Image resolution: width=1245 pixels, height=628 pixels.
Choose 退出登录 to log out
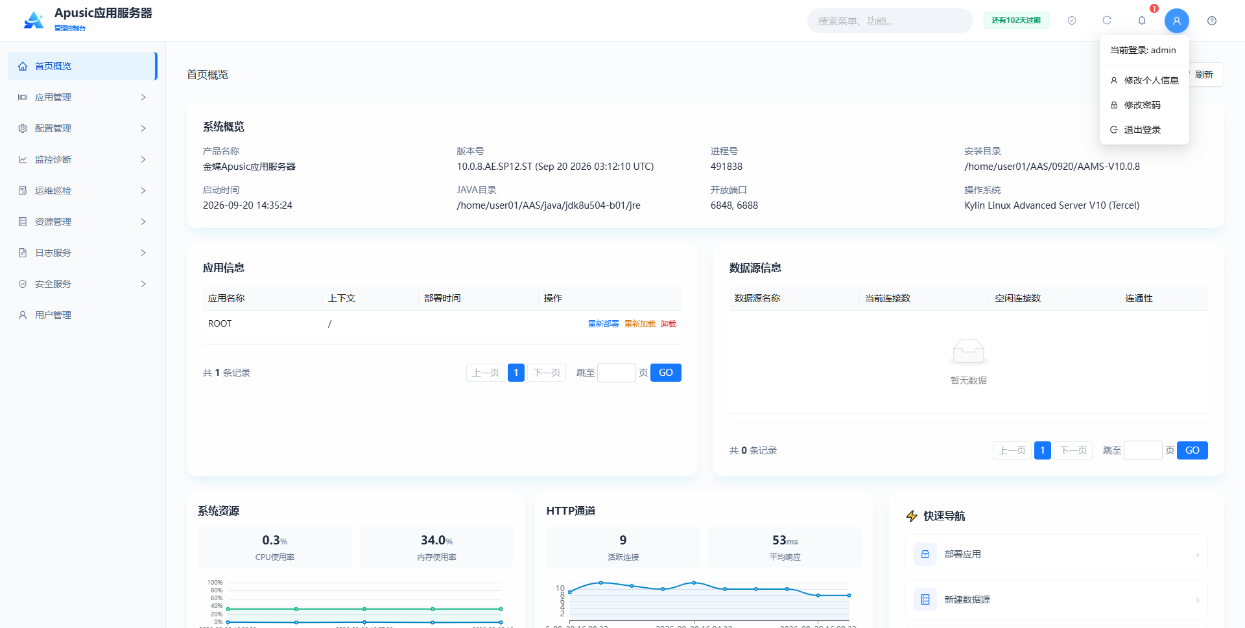tap(1144, 130)
